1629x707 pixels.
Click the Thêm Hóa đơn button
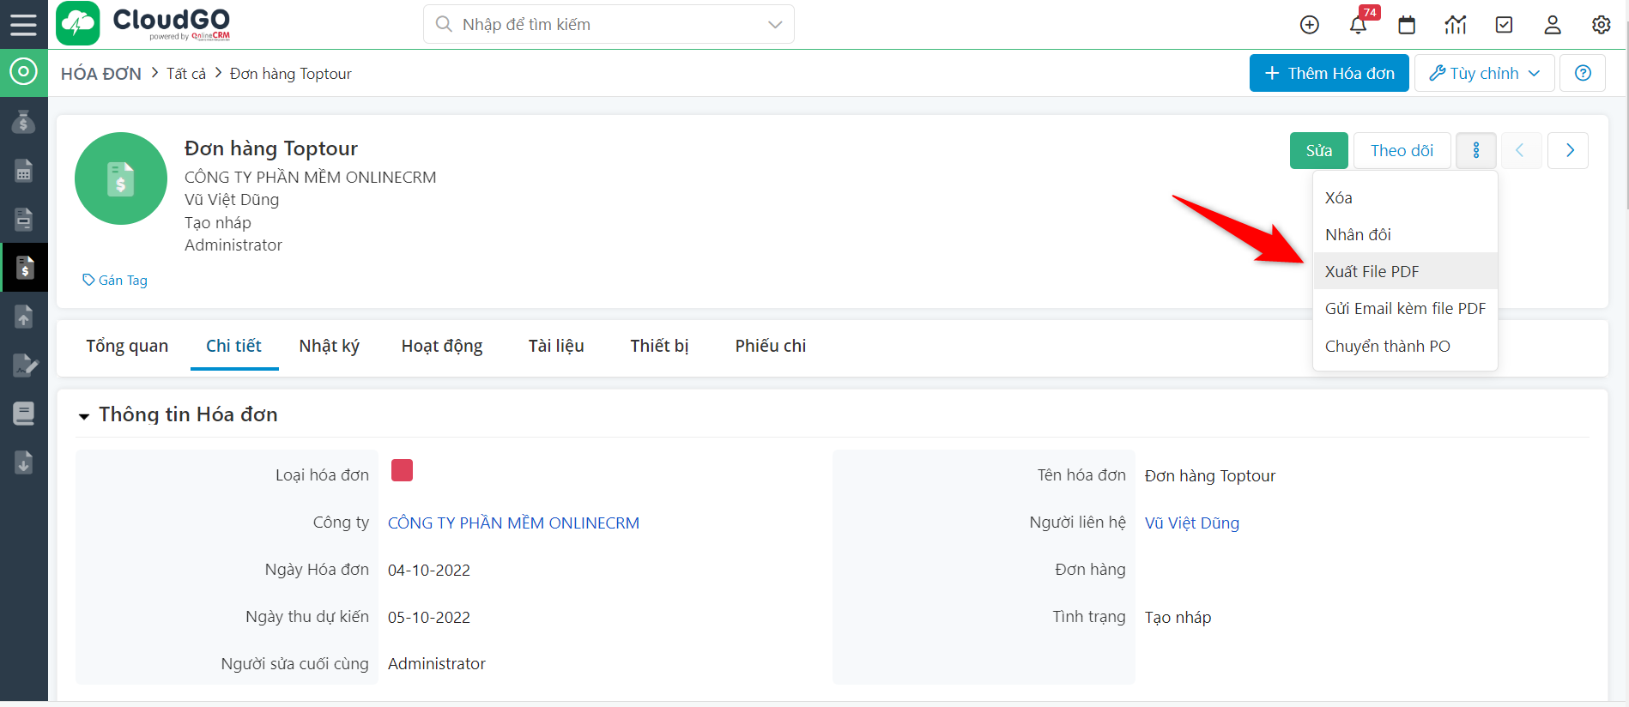1329,74
